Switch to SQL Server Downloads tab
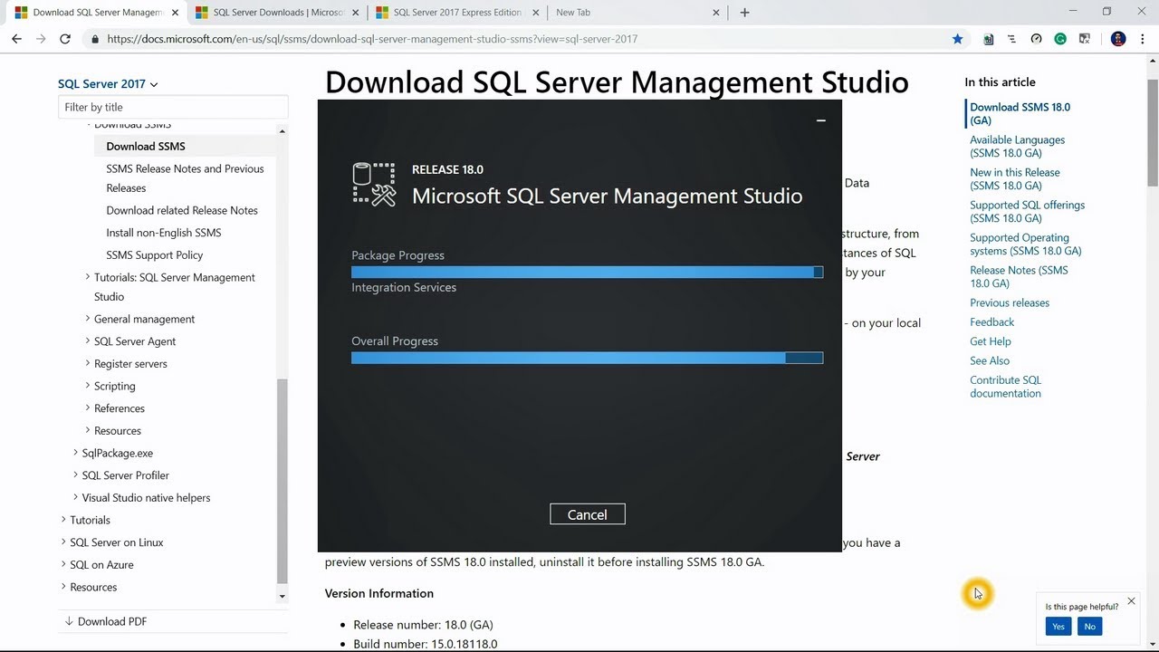 coord(272,13)
